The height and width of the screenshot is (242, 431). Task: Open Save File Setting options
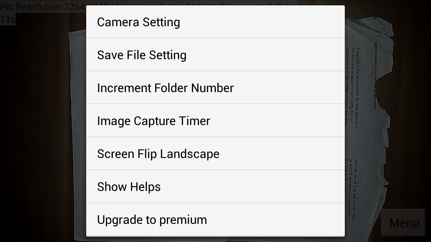pos(141,55)
